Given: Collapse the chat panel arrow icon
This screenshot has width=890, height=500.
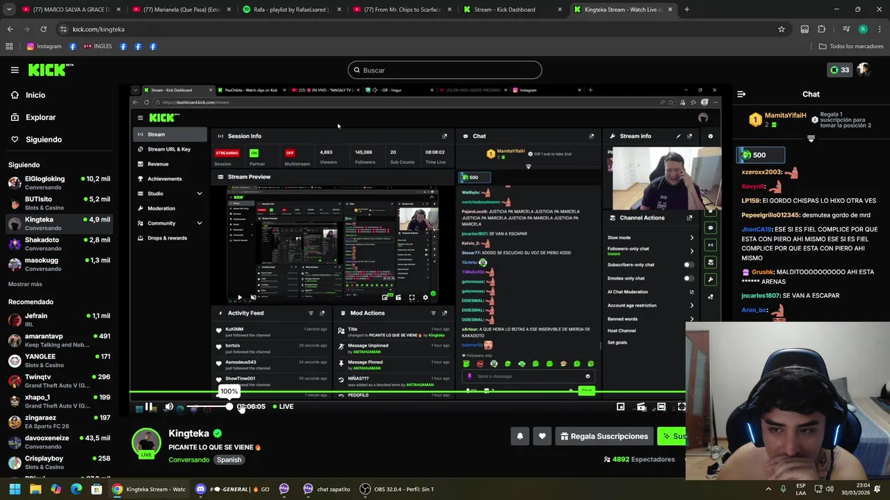Looking at the screenshot, I should [741, 94].
